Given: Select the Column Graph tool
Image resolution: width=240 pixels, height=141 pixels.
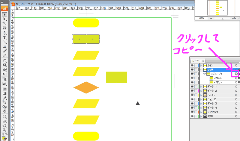Looking at the screenshot, I should point(4,84).
